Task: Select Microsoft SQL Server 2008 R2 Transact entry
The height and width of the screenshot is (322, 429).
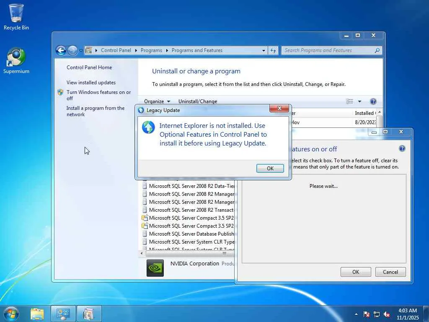Action: tap(189, 210)
